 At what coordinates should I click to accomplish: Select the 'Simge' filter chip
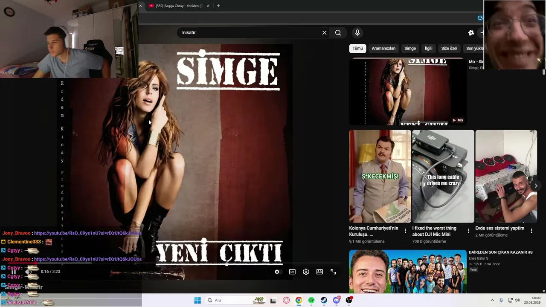tap(410, 49)
